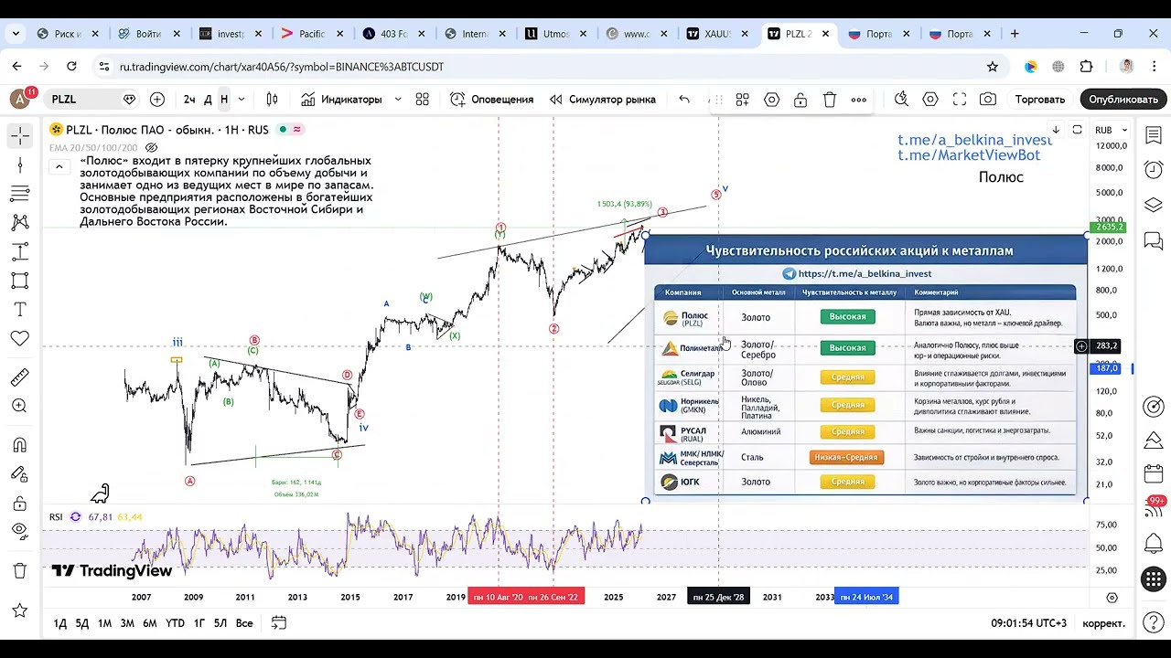The width and height of the screenshot is (1171, 658).
Task: Set chart range to YTD
Action: pyautogui.click(x=175, y=623)
